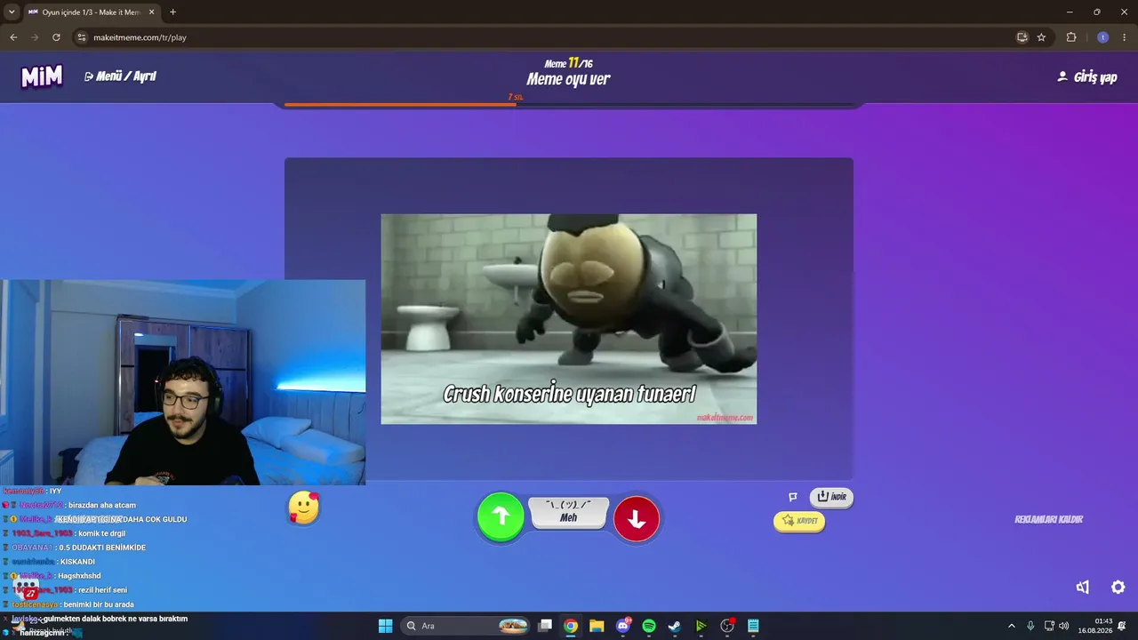This screenshot has width=1138, height=640.
Task: Click the install app icon in address bar
Action: (x=1022, y=37)
